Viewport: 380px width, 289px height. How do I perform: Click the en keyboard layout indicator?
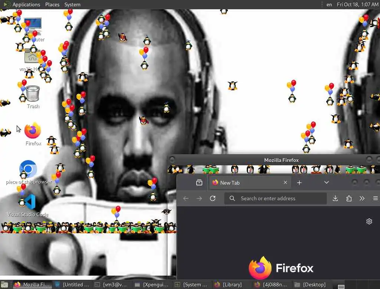[329, 4]
